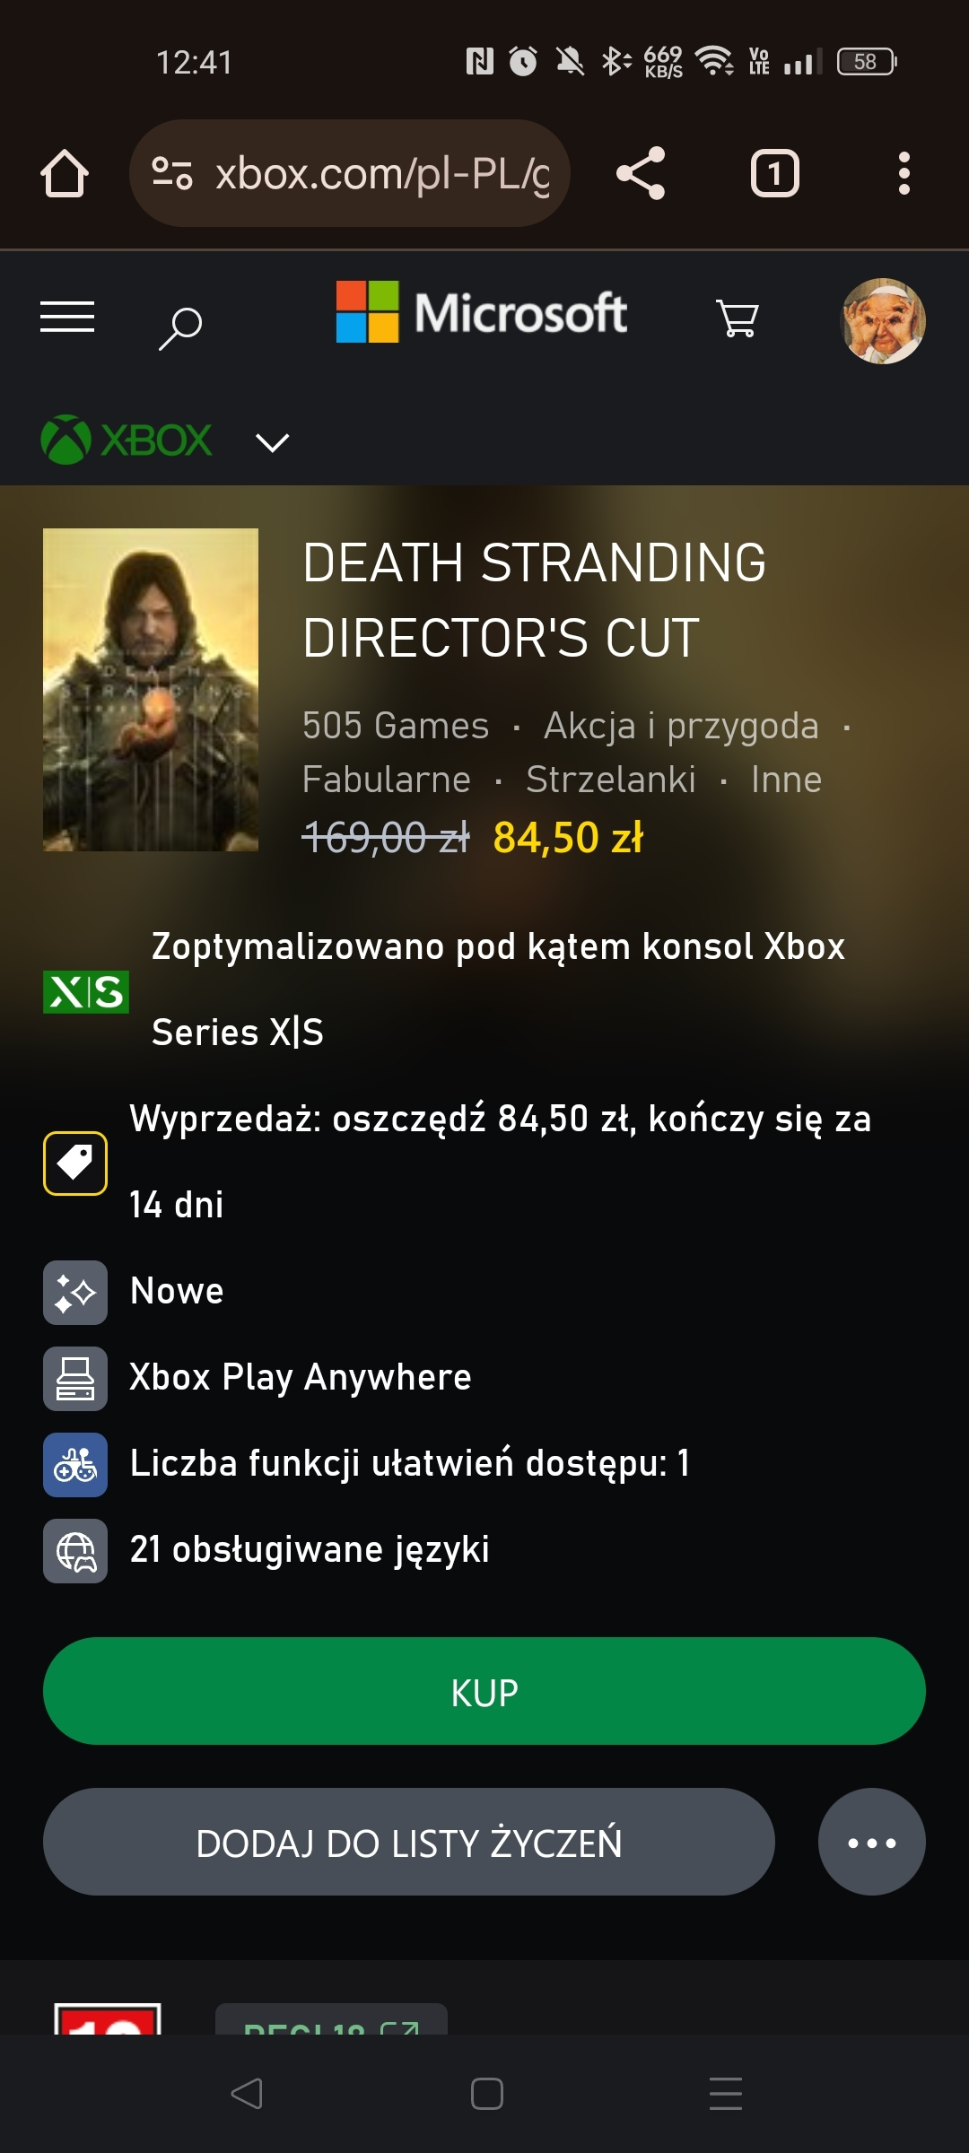Open the user profile avatar
Screen dimensions: 969x2153
coord(883,321)
